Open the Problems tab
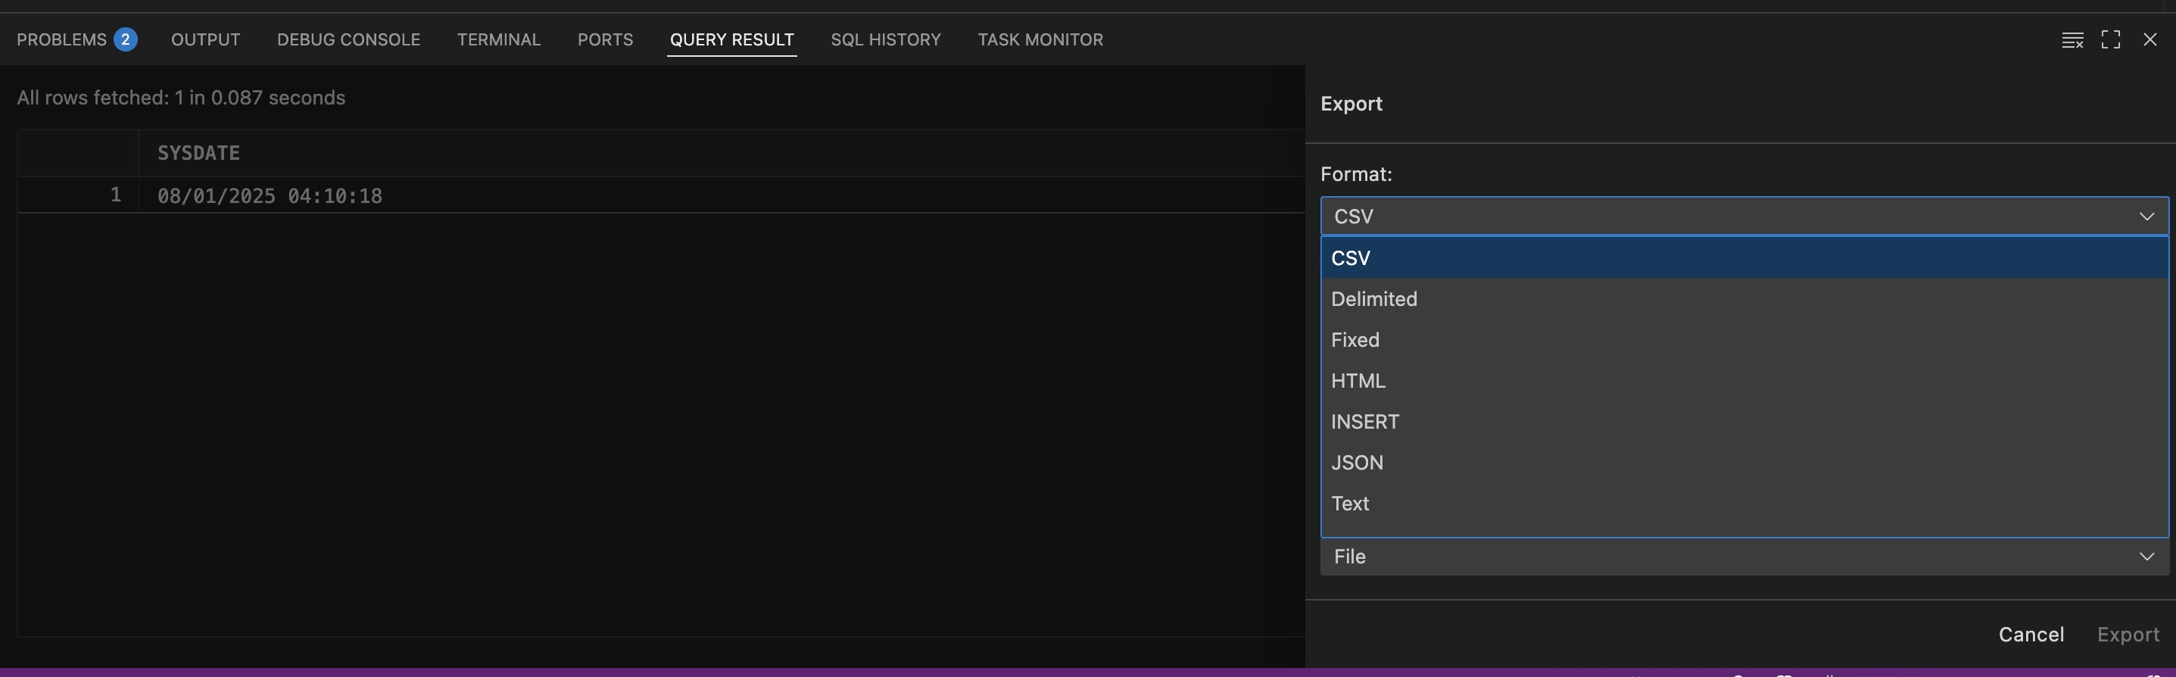Screen dimensions: 2176x677 click(x=61, y=39)
